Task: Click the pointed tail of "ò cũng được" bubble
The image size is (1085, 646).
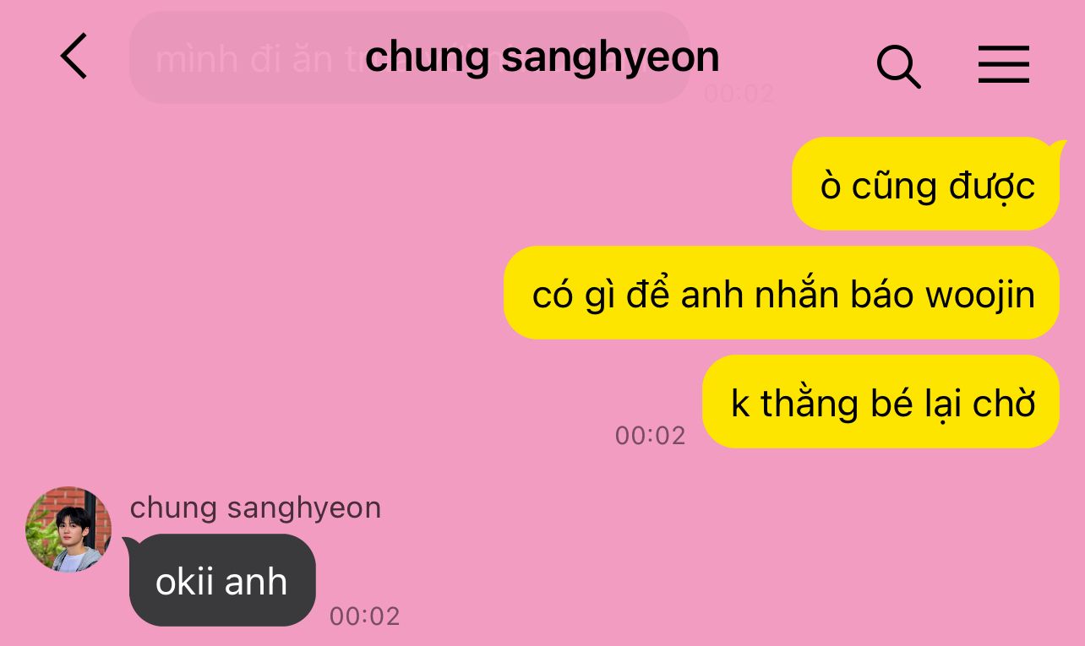Action: (x=1058, y=149)
